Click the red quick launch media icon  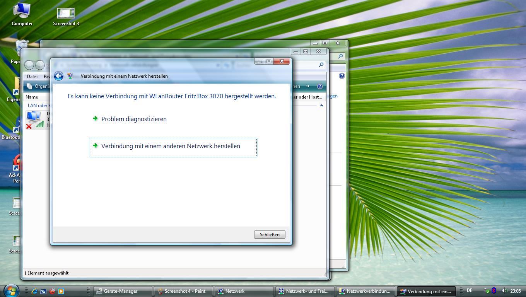52,291
